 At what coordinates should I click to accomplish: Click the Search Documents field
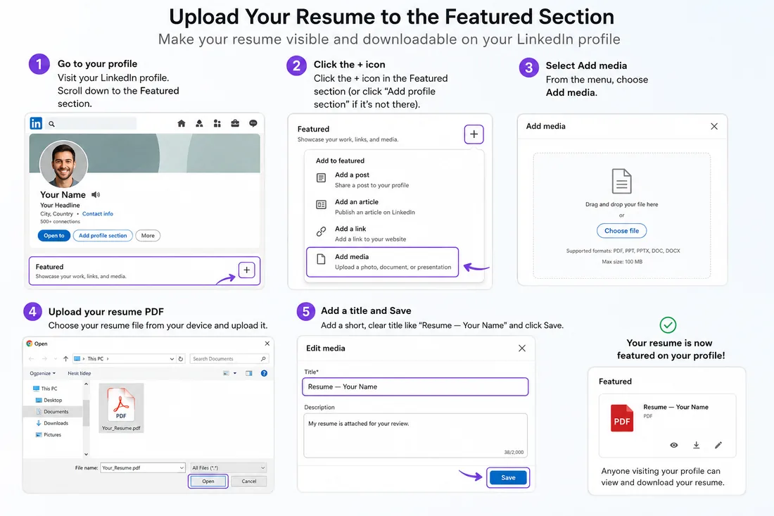point(229,359)
